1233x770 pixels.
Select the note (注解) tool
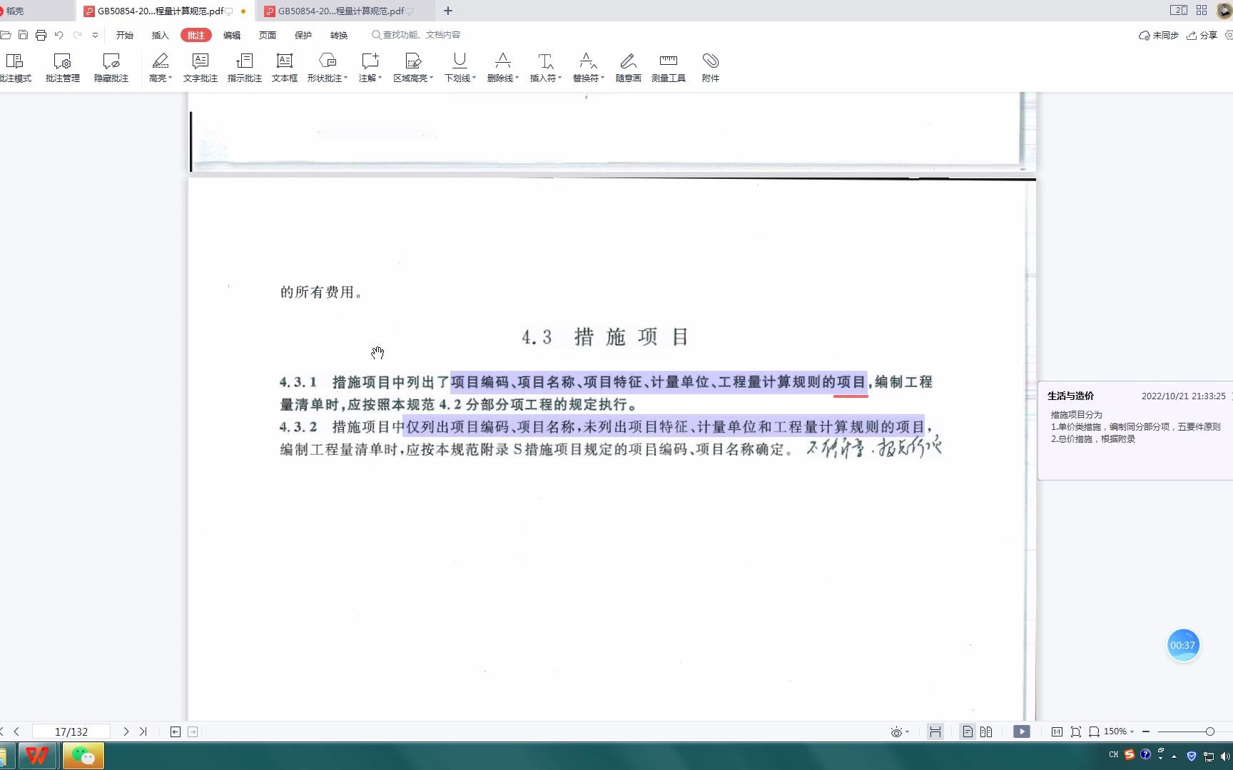click(x=368, y=61)
